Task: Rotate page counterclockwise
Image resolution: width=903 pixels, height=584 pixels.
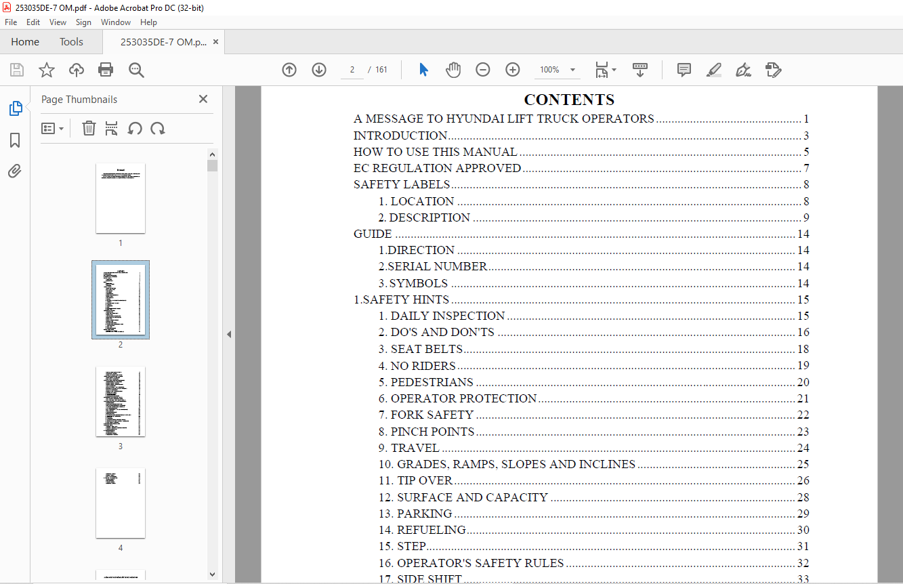Action: point(135,128)
